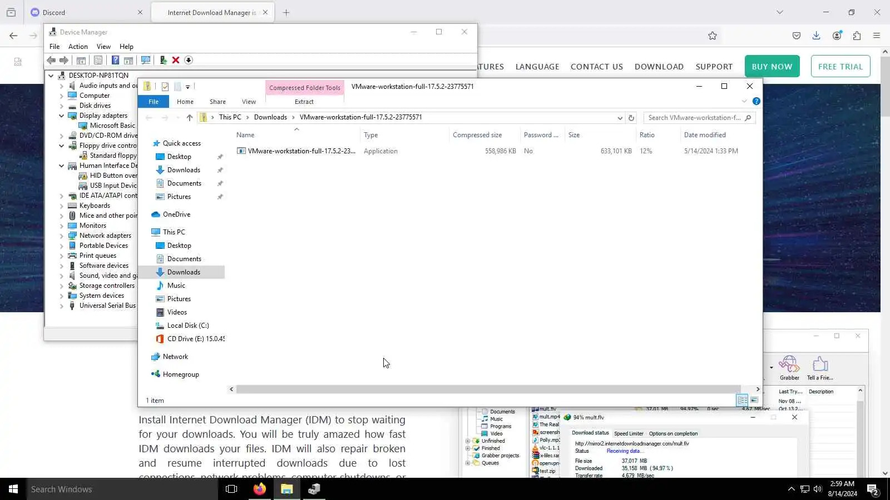The height and width of the screenshot is (500, 890).
Task: Open the Help menu in Device Manager
Action: [x=126, y=47]
